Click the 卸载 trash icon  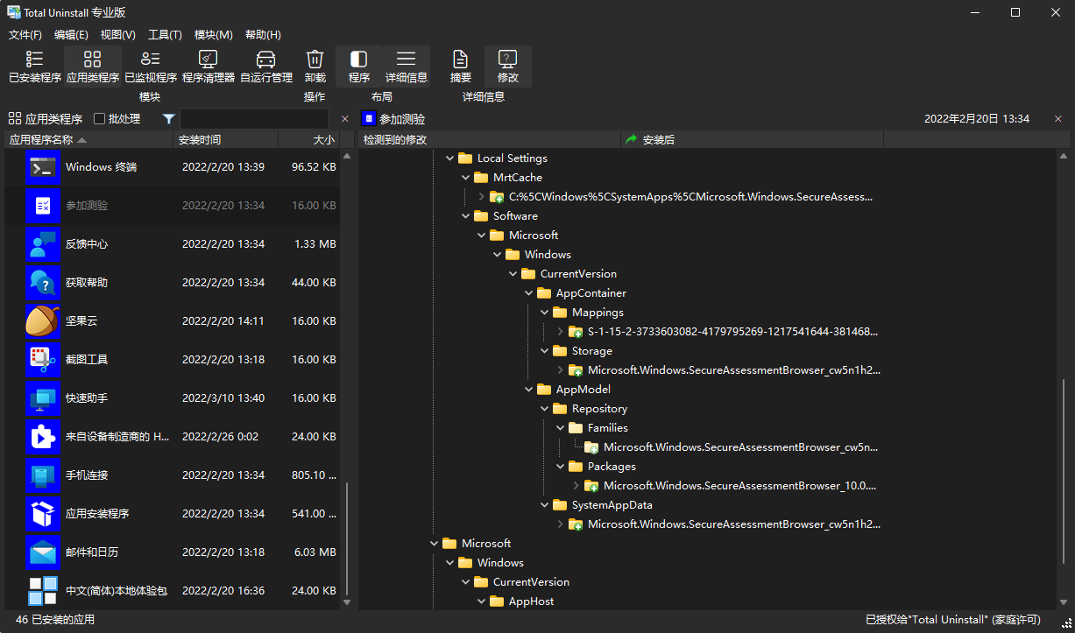(x=315, y=67)
